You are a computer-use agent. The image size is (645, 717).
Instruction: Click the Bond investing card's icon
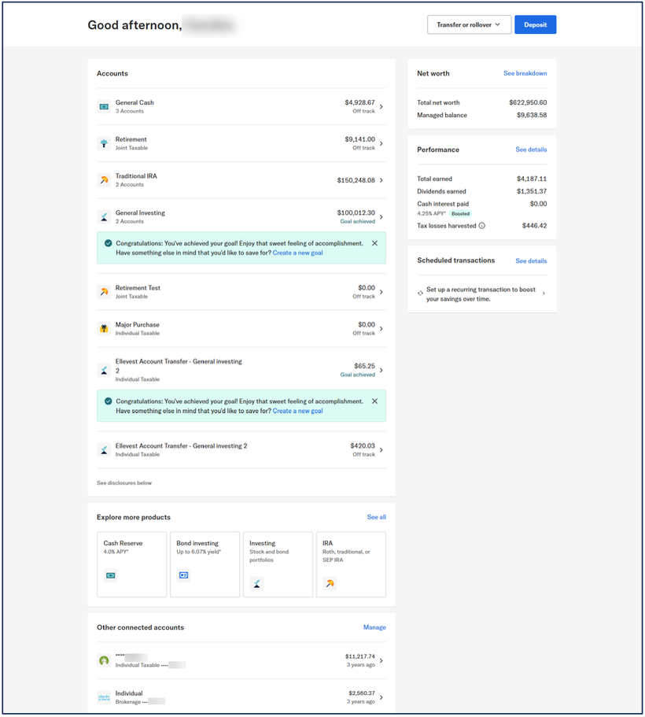pos(184,575)
